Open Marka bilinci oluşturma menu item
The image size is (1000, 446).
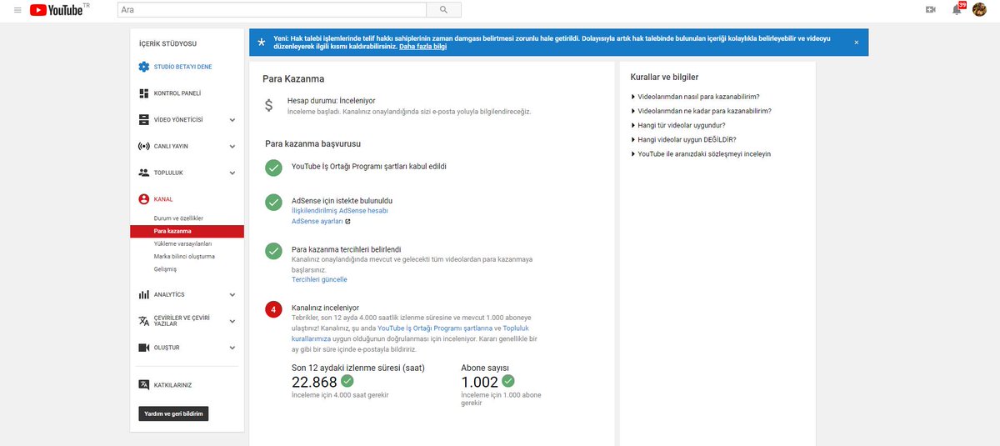click(184, 256)
